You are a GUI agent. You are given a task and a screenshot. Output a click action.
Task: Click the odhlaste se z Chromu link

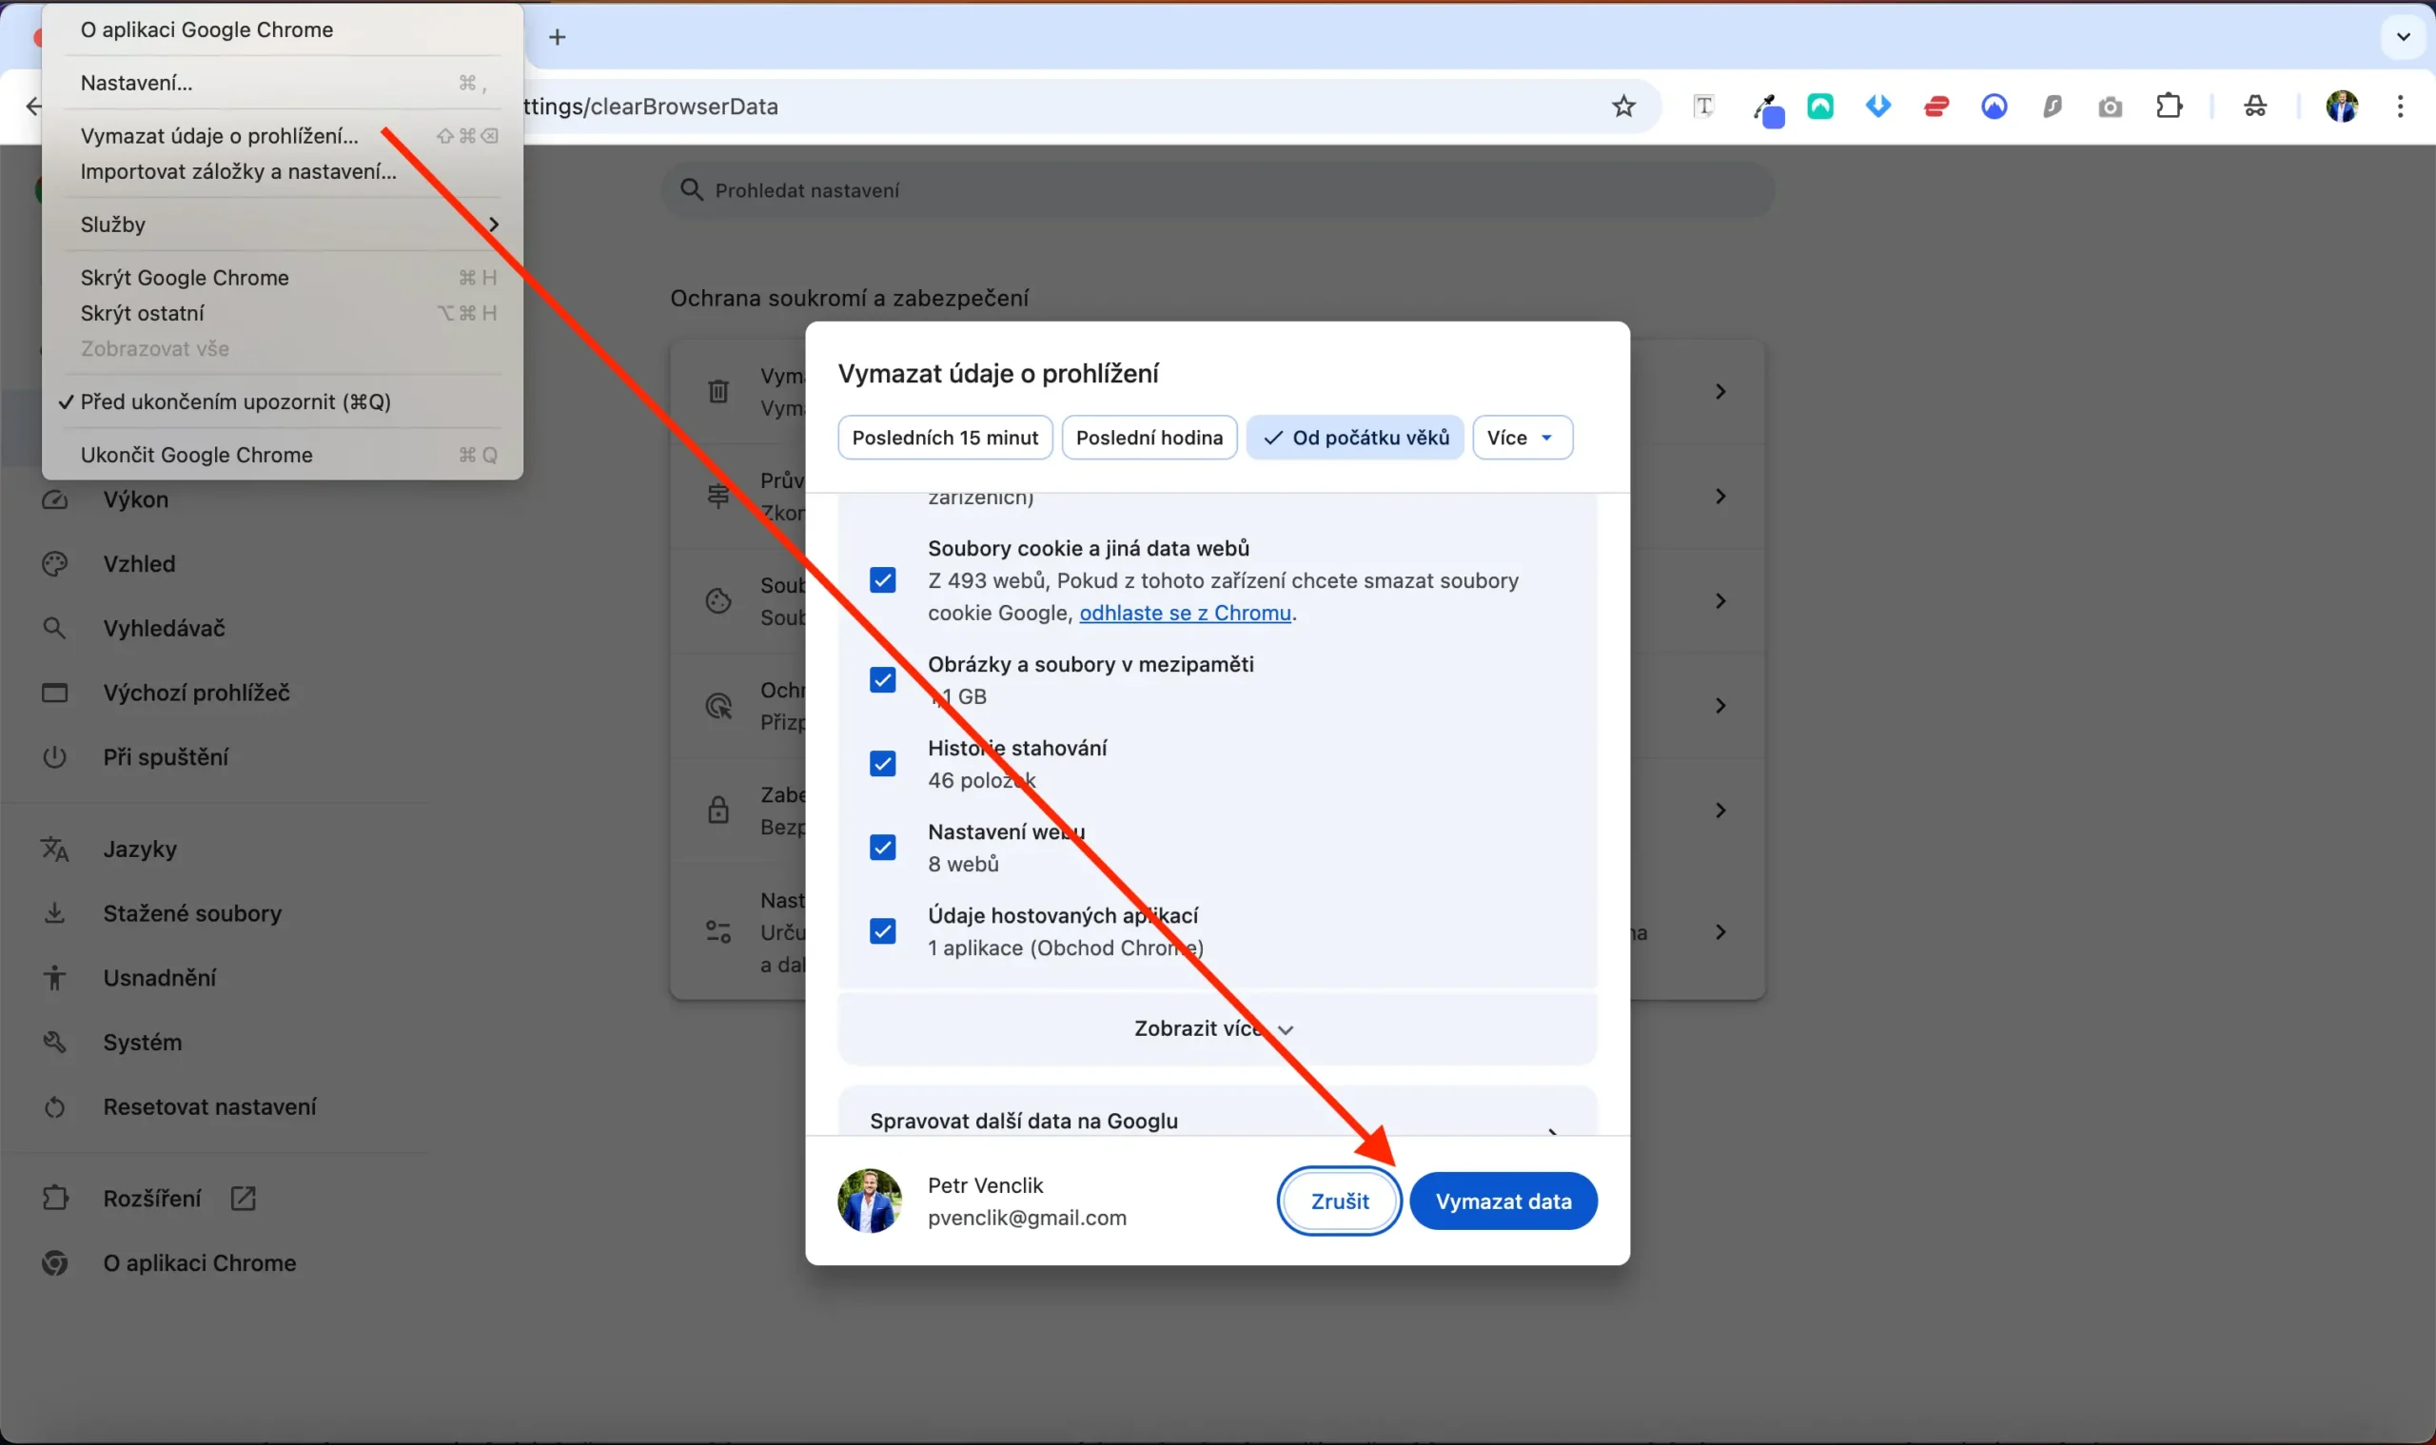coord(1185,613)
